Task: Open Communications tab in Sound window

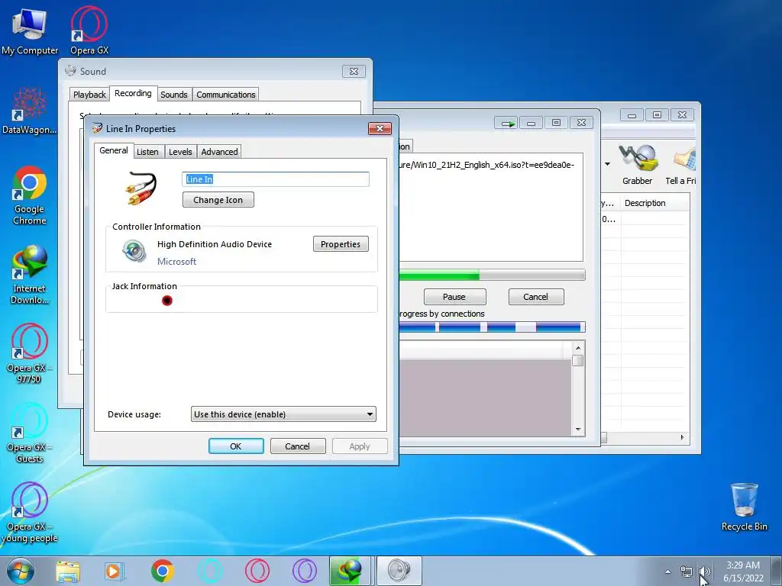Action: tap(226, 94)
